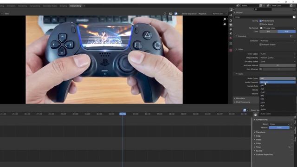Add a new workspace with plus tab
Image resolution: width=297 pixels, height=167 pixels.
click(84, 6)
